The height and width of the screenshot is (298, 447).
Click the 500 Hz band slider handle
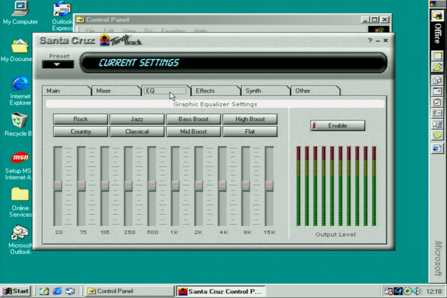pyautogui.click(x=151, y=186)
